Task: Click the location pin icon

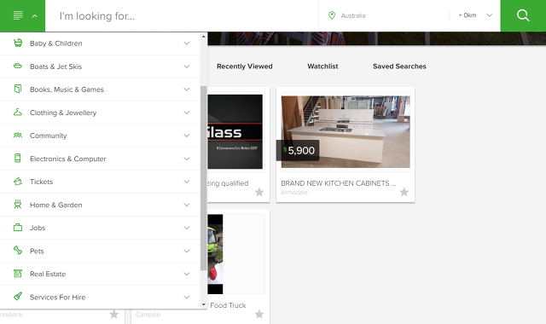Action: pos(332,15)
